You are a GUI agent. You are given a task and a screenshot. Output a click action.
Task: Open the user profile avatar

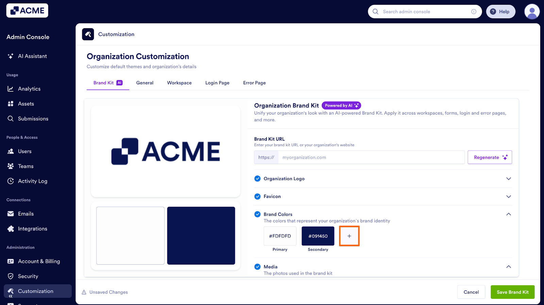532,12
